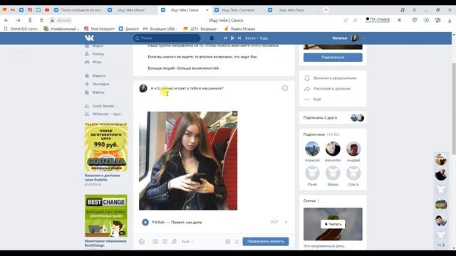Click the VK search field

click(x=167, y=38)
